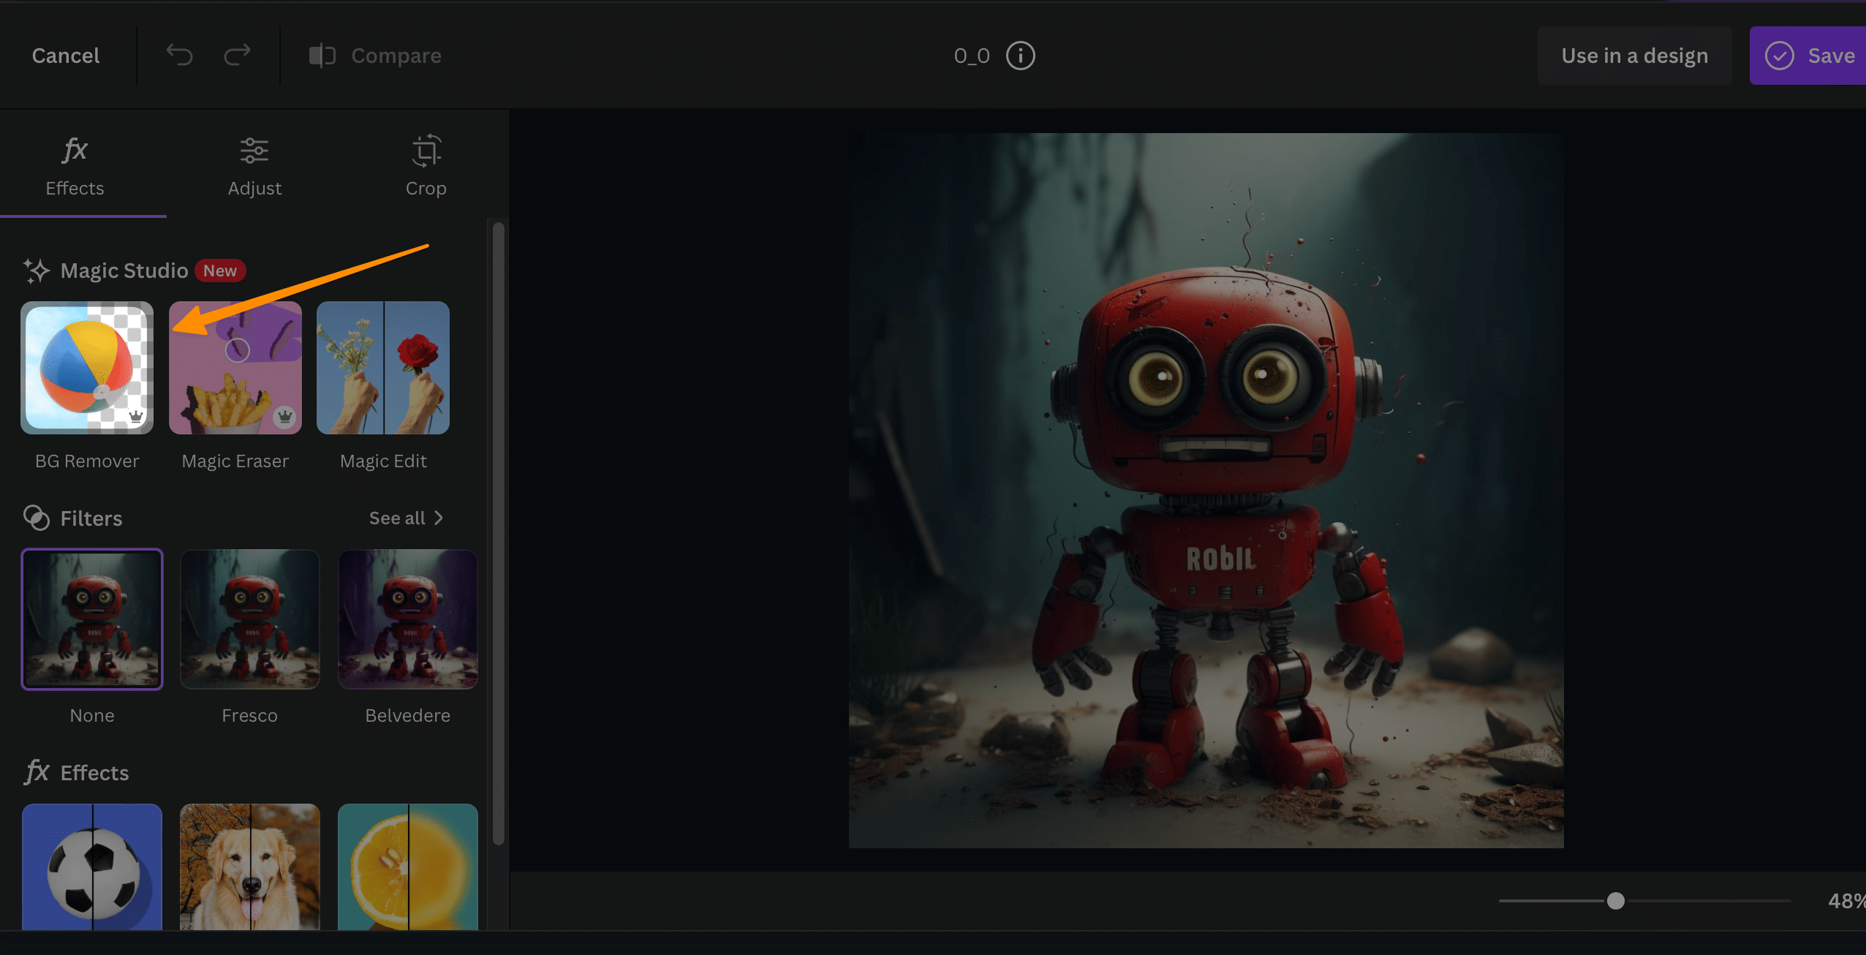Select the BG Remover tool thumbnail

point(87,368)
